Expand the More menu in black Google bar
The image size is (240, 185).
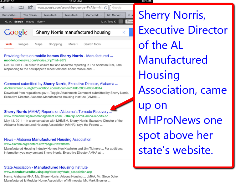tap(41, 22)
